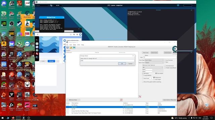Viewport: 215px width, 120px height.
Task: Click Cancel in the Change Value dialog
Action: point(130,64)
